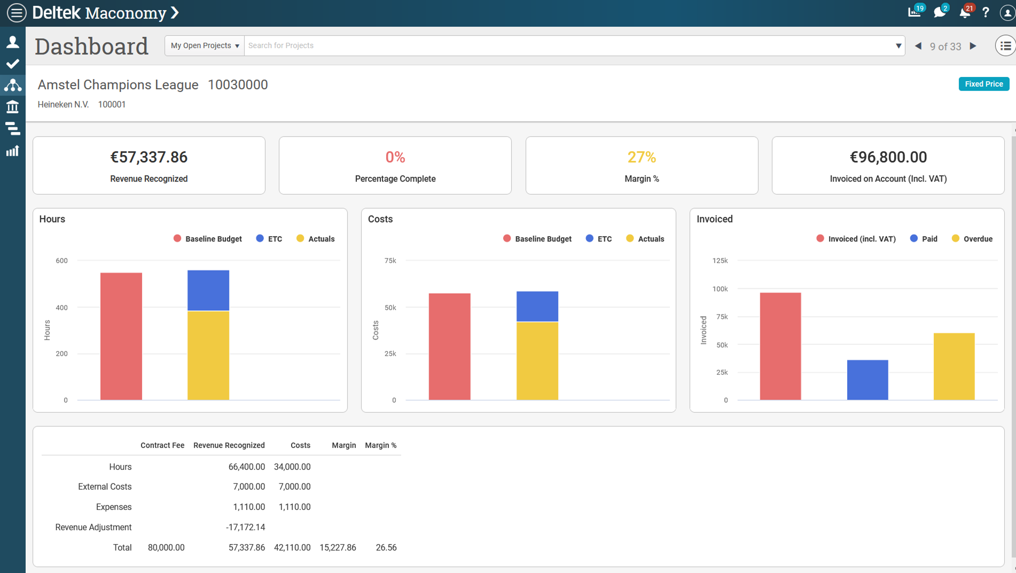This screenshot has height=573, width=1016.
Task: Go to previous project arrow
Action: (x=918, y=46)
